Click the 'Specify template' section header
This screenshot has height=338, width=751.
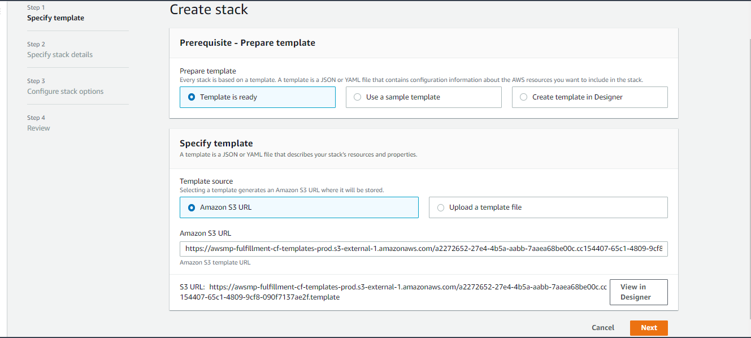pyautogui.click(x=216, y=144)
